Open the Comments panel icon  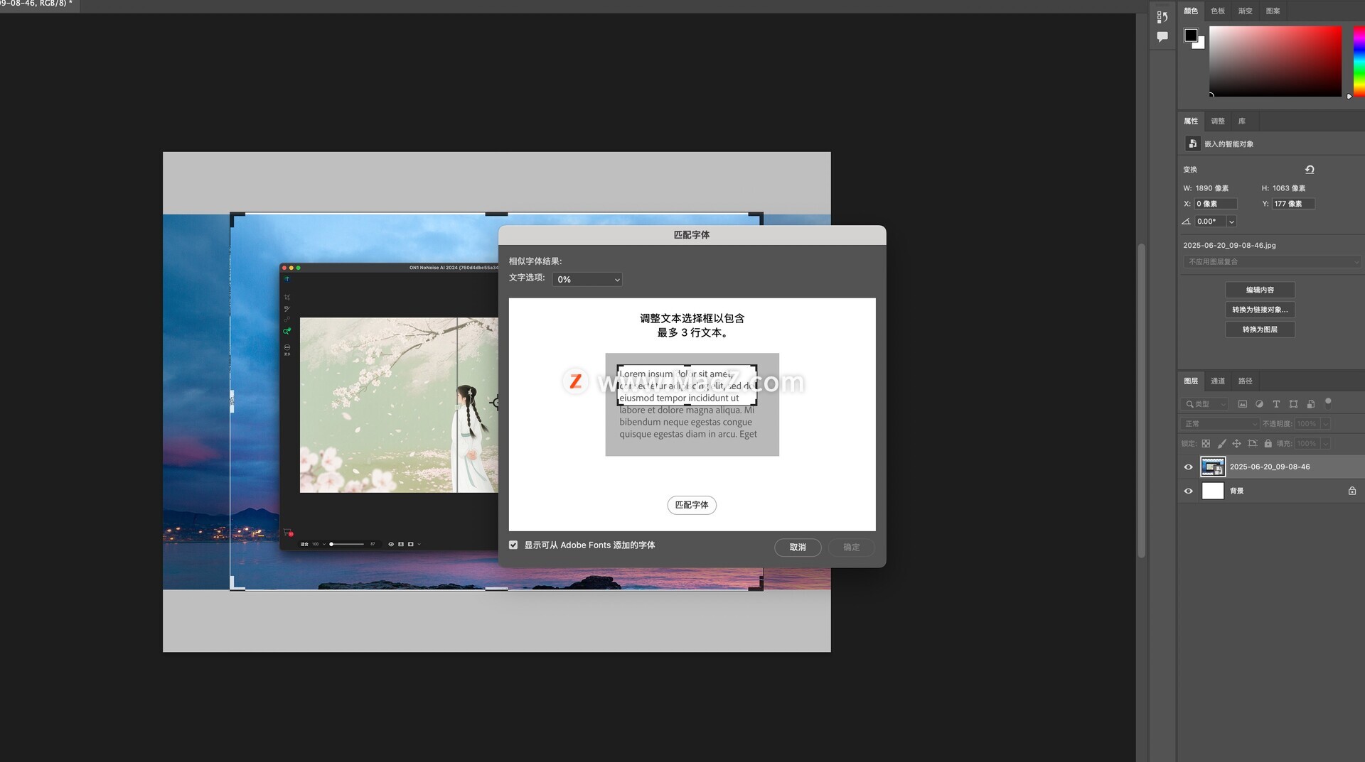tap(1162, 37)
